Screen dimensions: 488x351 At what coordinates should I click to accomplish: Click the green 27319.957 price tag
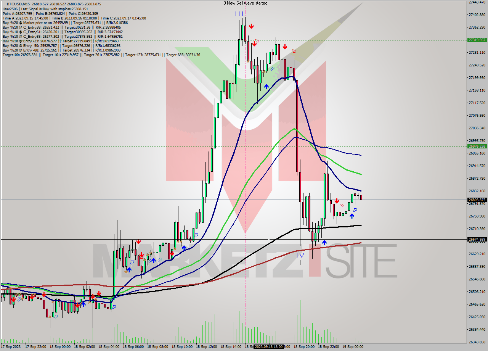point(477,40)
